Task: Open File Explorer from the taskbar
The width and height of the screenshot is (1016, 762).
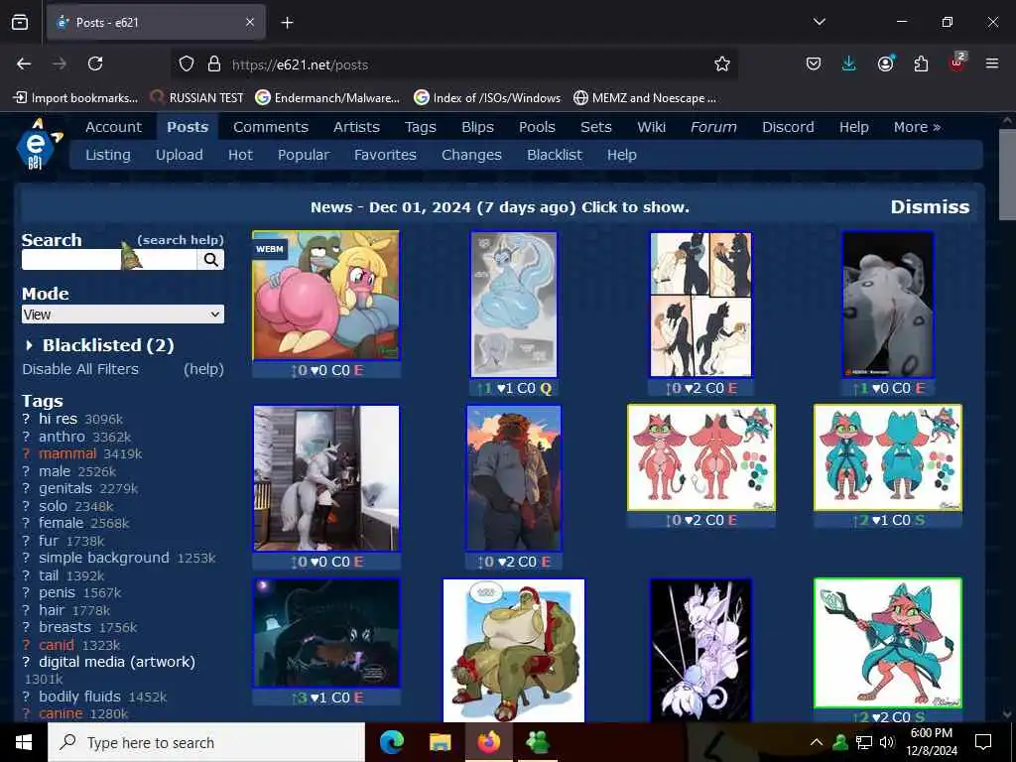Action: (x=440, y=742)
